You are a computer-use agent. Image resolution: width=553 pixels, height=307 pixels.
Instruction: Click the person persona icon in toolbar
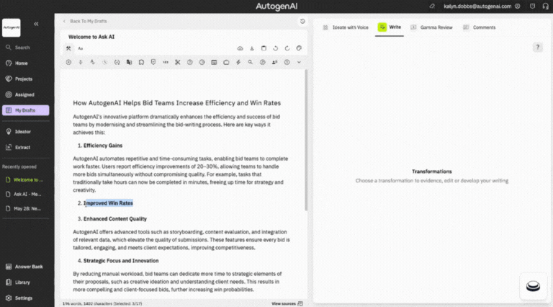click(274, 62)
